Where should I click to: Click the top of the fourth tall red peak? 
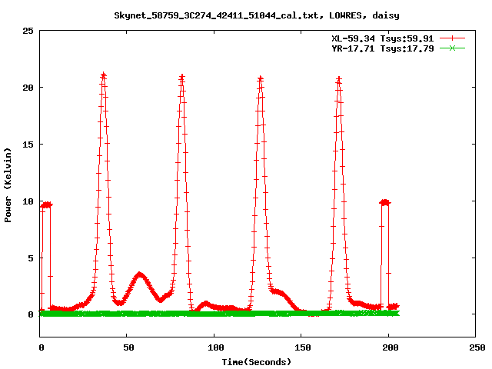[x=338, y=80]
